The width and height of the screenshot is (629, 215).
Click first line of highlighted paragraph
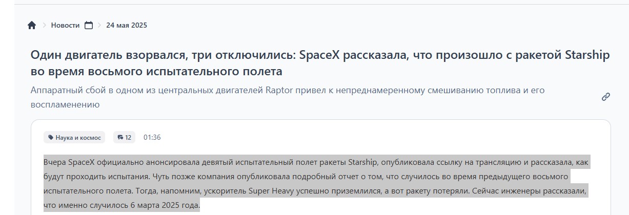[x=316, y=163]
